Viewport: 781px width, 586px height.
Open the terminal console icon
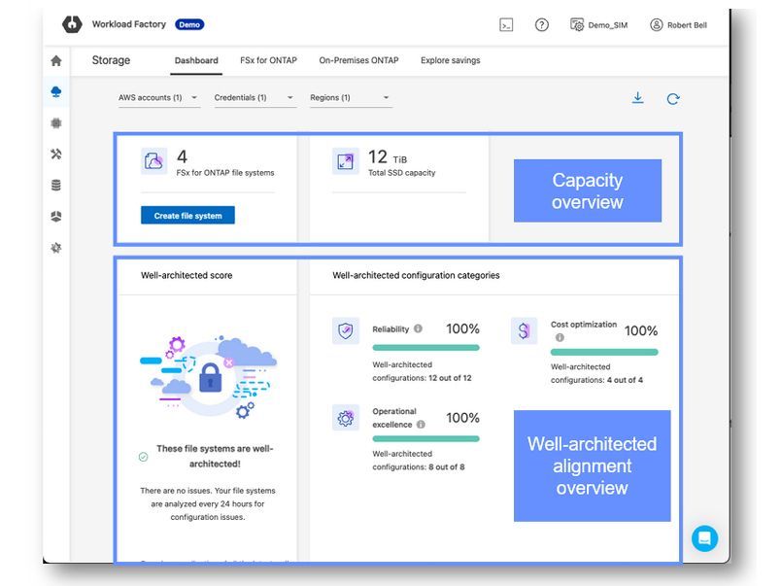coord(506,25)
